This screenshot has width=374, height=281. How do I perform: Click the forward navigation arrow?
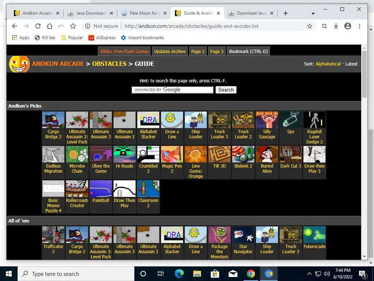tap(26, 26)
